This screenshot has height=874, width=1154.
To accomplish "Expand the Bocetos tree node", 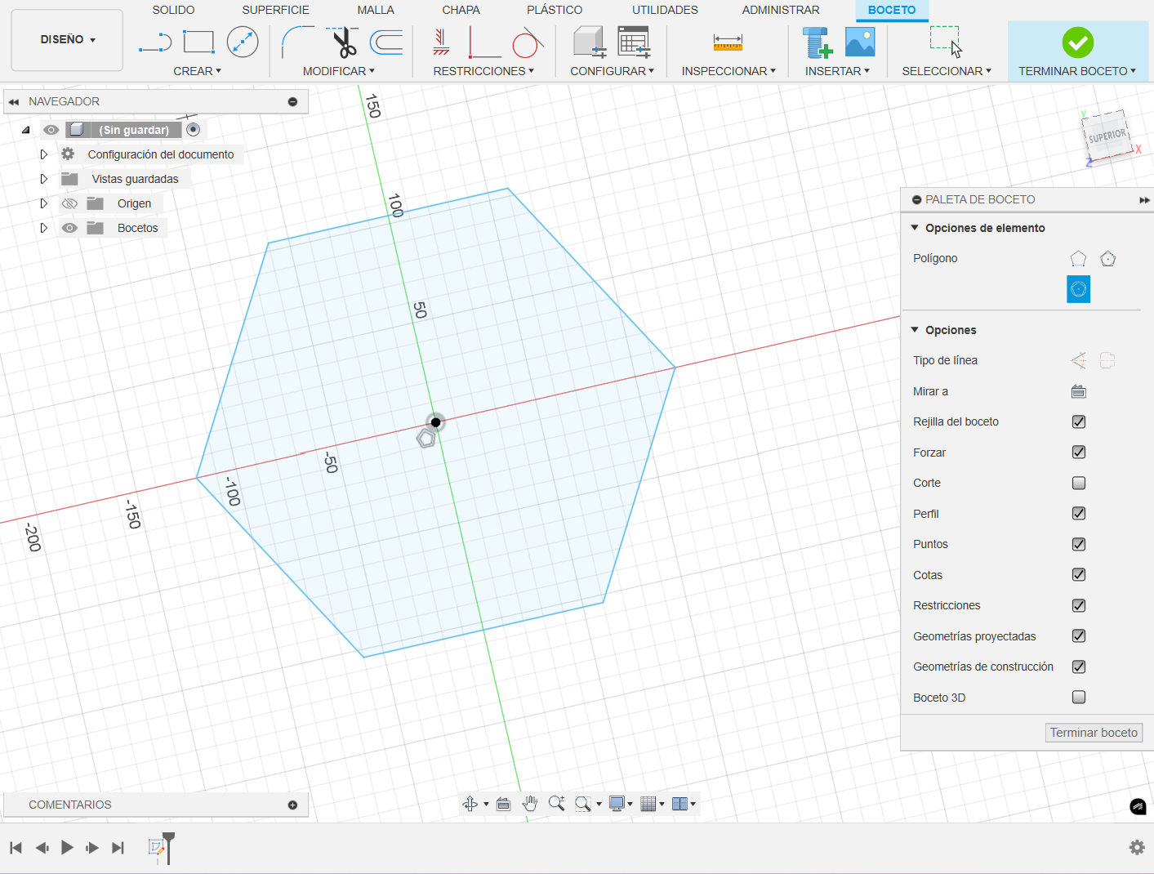I will (44, 228).
